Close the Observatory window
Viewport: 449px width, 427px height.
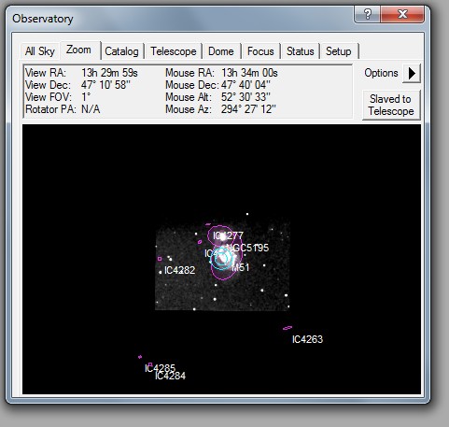pos(402,14)
